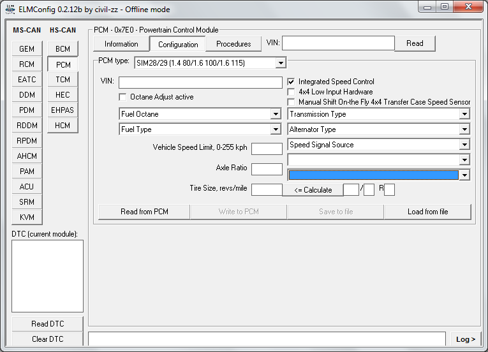The width and height of the screenshot is (488, 352).
Task: Open the PCM type dropdown
Action: pos(280,63)
